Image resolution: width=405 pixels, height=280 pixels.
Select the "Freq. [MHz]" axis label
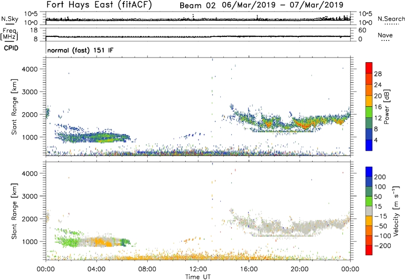pos(9,34)
